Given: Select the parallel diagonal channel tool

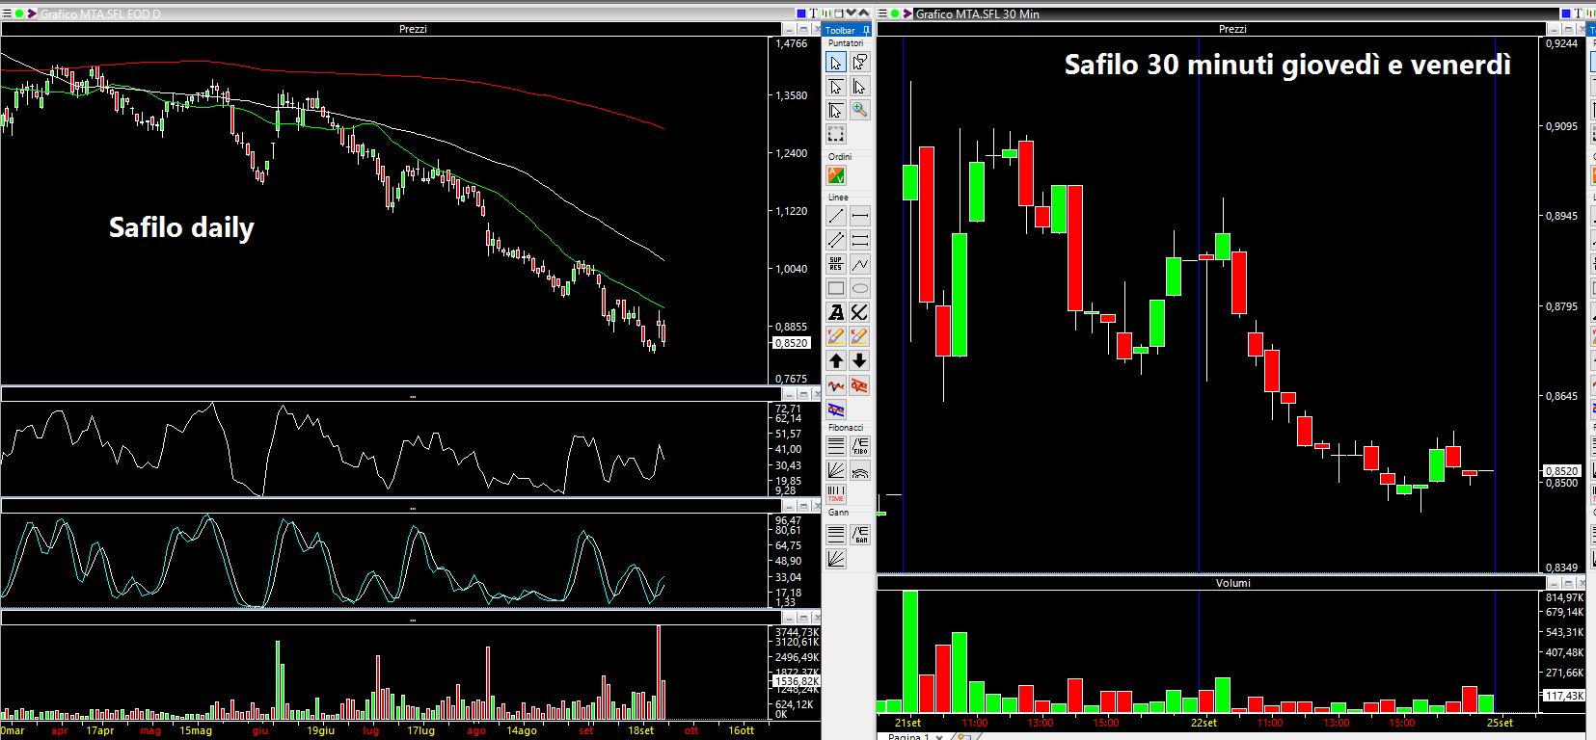Looking at the screenshot, I should (x=836, y=240).
